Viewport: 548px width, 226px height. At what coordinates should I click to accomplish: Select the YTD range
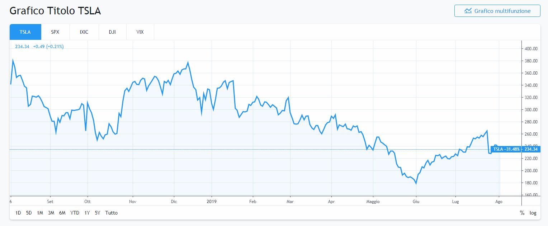tap(75, 213)
